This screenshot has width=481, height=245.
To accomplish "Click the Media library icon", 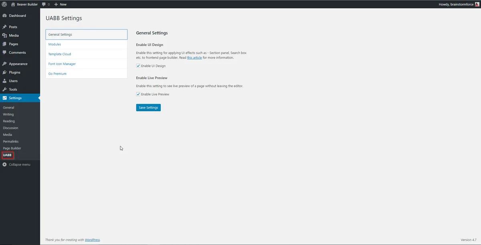I will point(4,35).
